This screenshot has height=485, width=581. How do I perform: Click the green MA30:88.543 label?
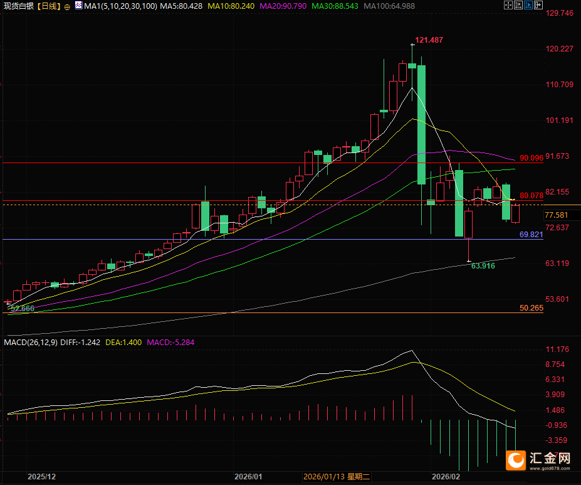pos(335,6)
